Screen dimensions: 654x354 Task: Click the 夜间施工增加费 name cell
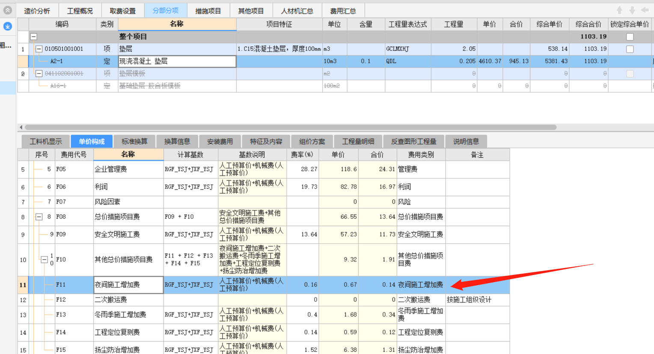click(128, 285)
